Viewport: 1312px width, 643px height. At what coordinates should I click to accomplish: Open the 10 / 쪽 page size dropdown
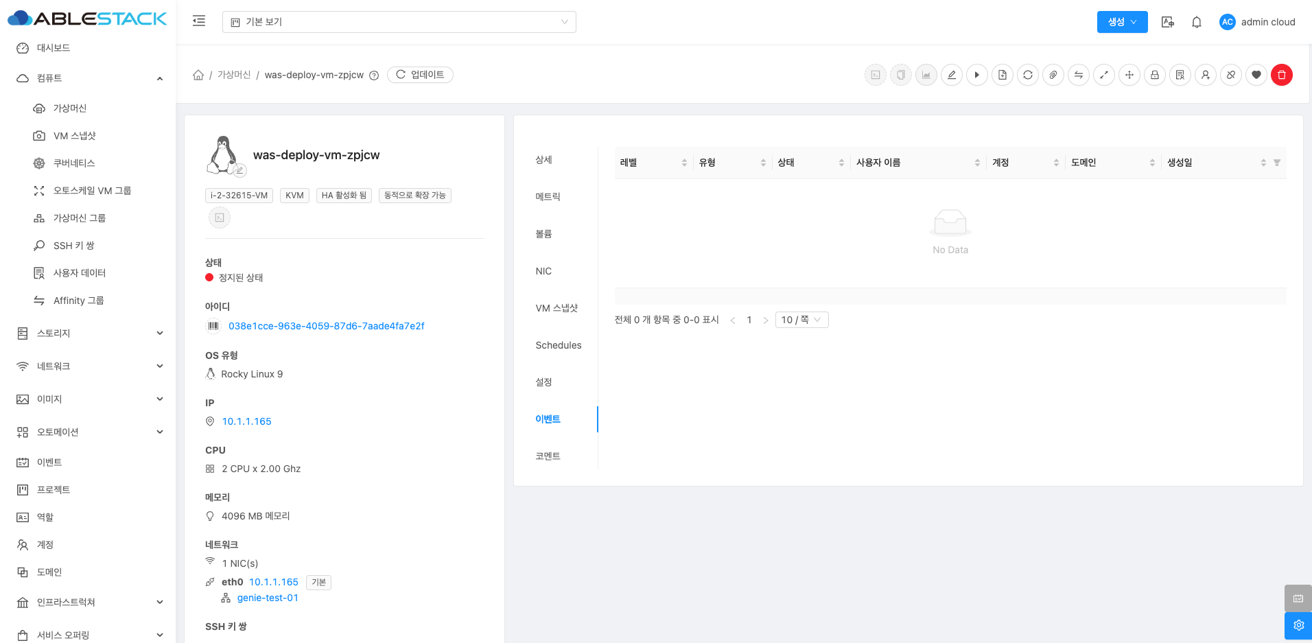click(x=801, y=320)
